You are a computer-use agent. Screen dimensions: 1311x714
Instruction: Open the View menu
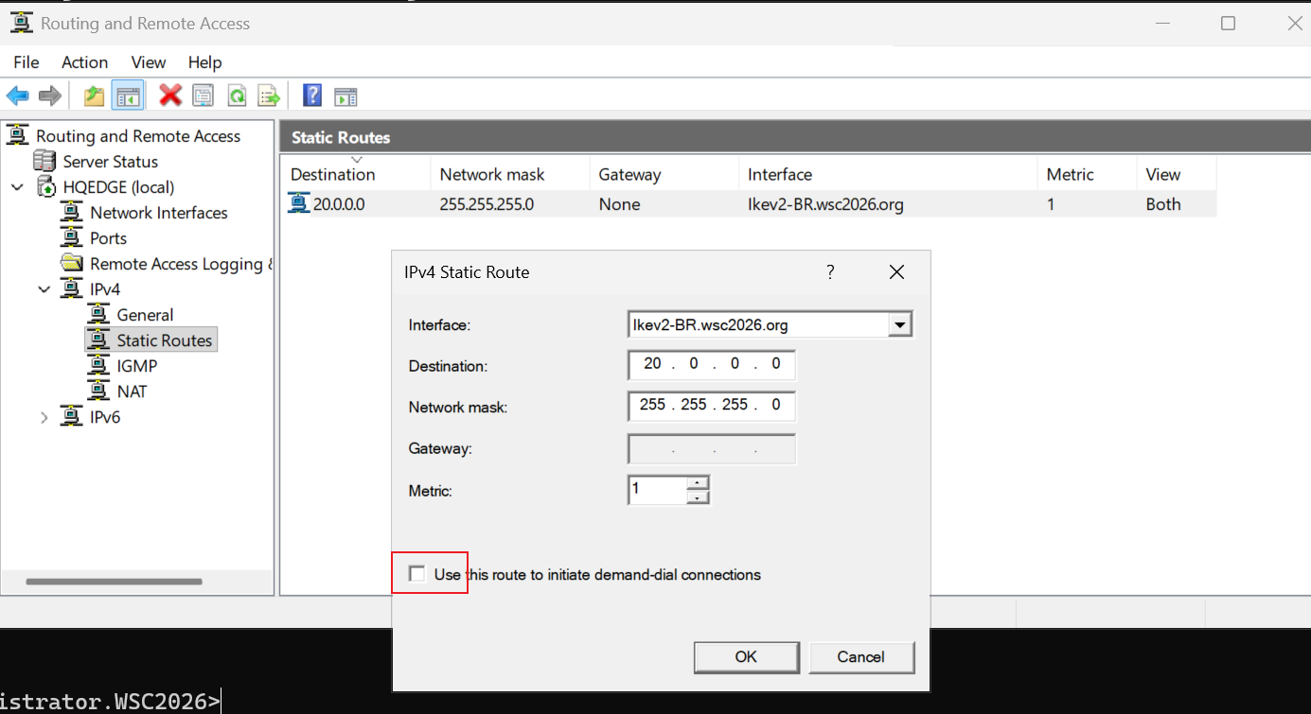149,62
